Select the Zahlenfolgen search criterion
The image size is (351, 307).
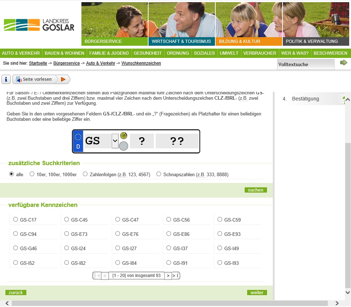85,174
